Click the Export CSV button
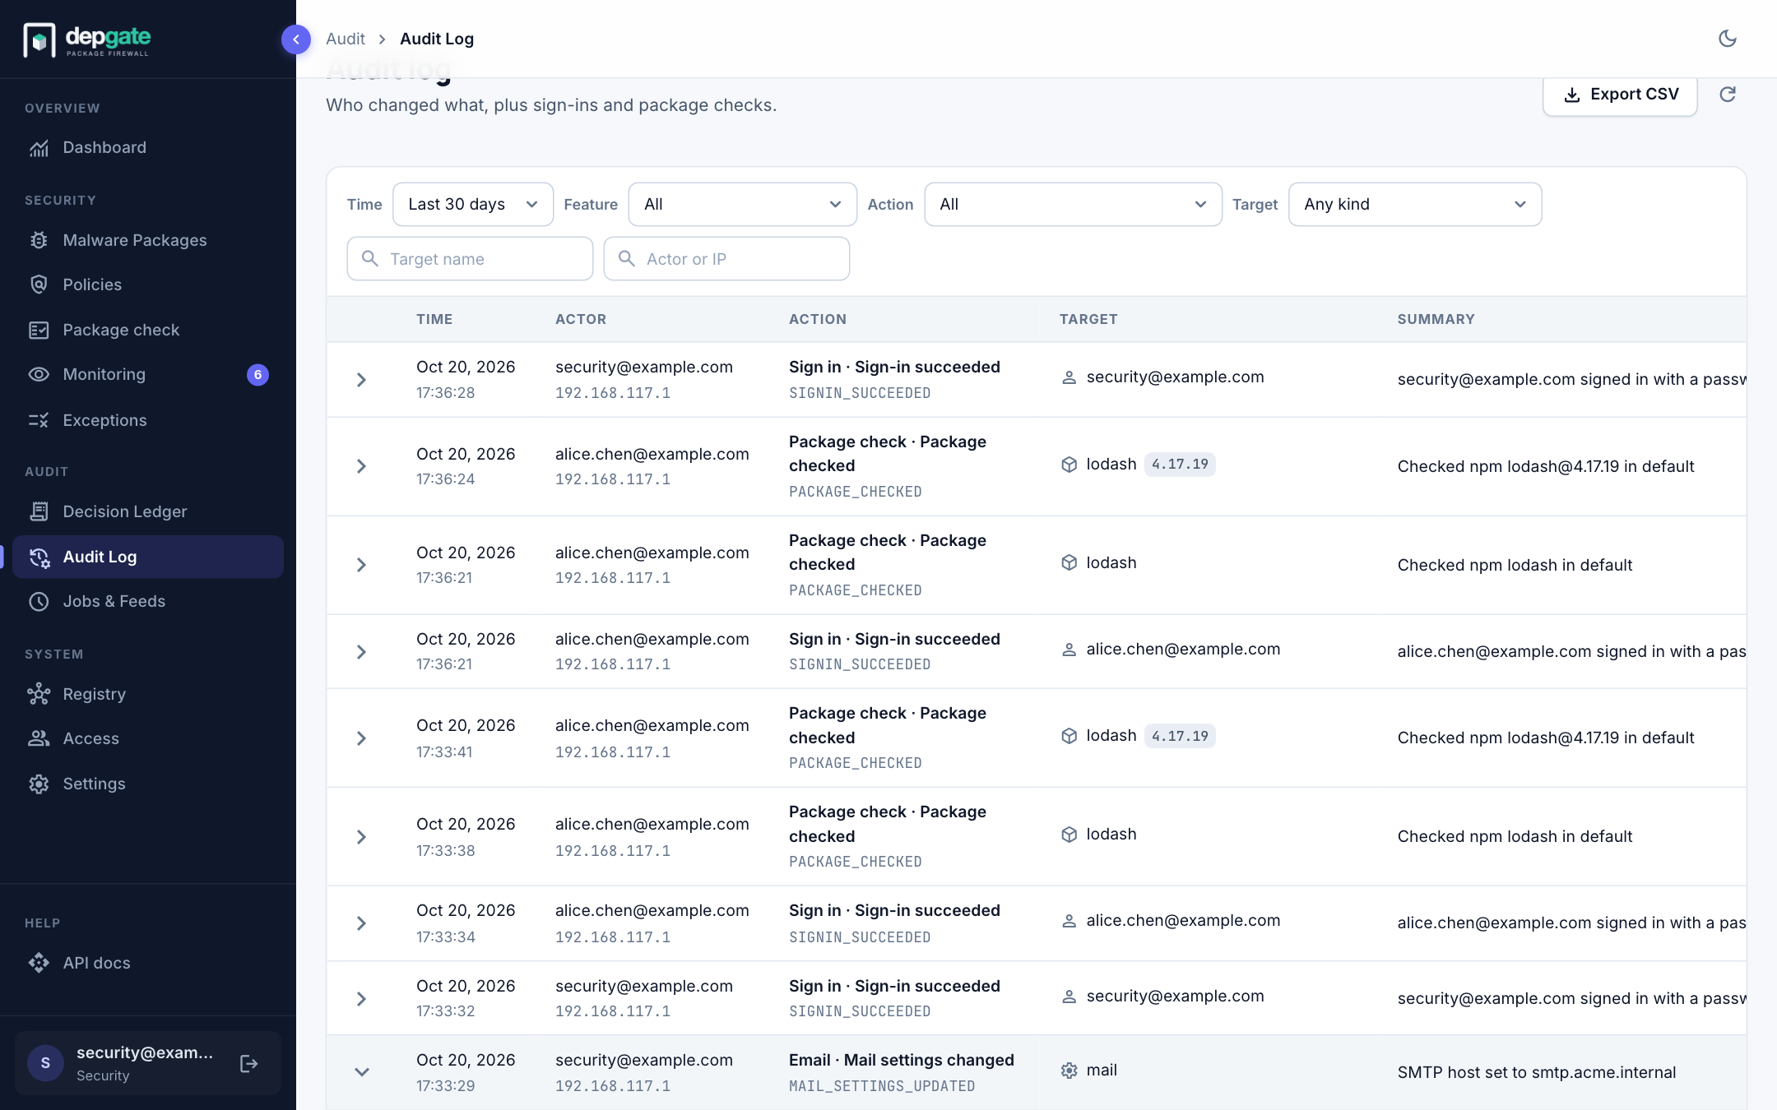Viewport: 1777px width, 1110px height. click(1620, 95)
